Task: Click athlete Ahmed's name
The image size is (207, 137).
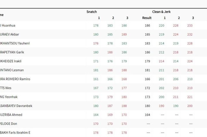Action: pyautogui.click(x=11, y=115)
